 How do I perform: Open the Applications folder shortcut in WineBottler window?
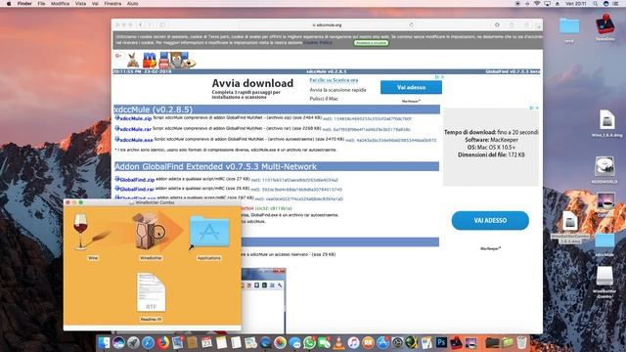point(209,232)
